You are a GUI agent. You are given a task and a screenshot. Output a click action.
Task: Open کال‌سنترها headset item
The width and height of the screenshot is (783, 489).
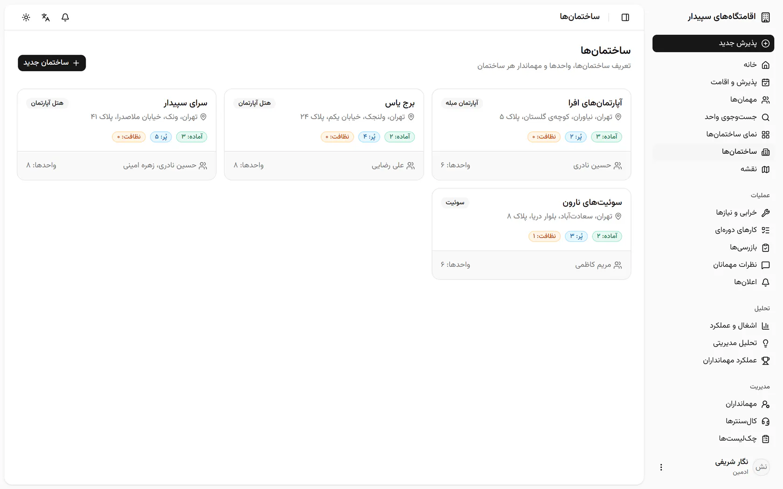(713, 421)
